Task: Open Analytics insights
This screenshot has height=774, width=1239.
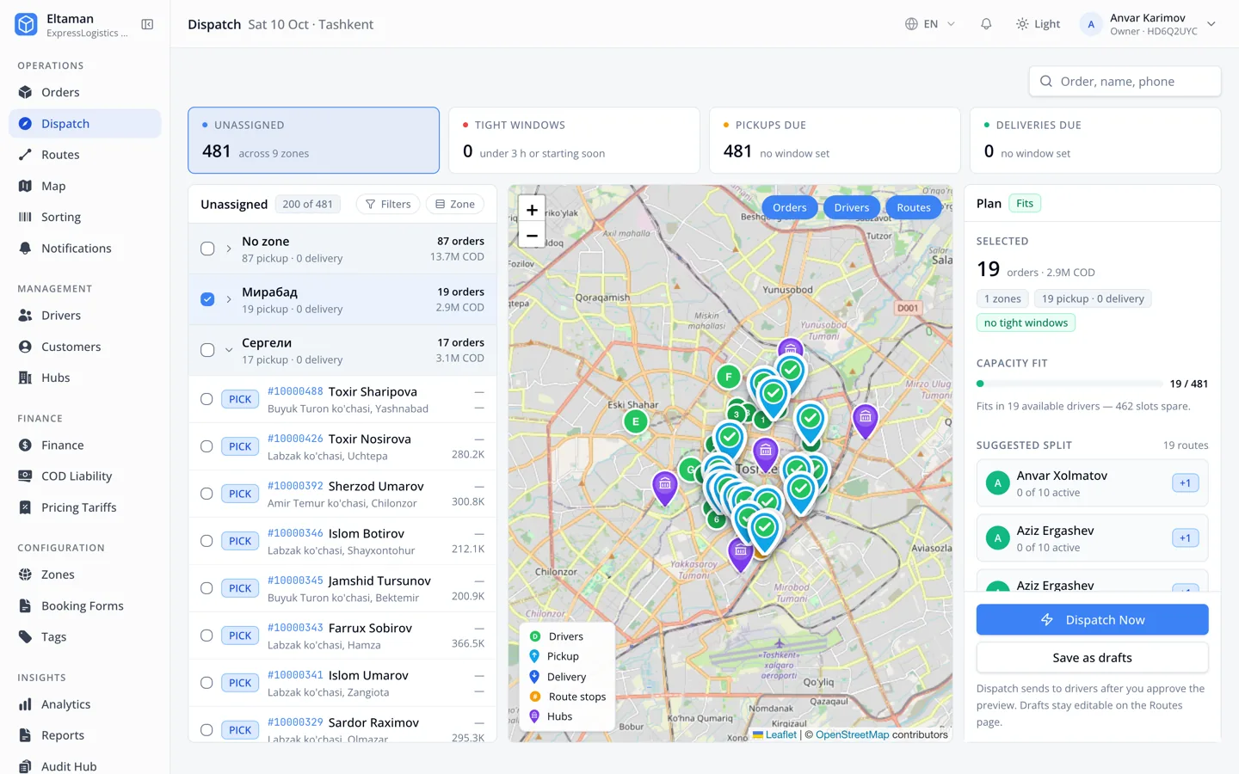Action: tap(85, 704)
